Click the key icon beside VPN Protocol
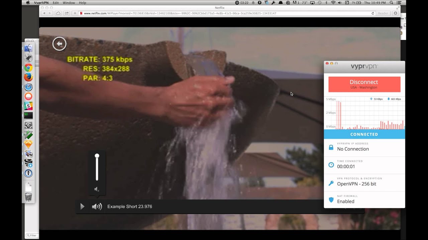The width and height of the screenshot is (428, 240). [x=331, y=183]
